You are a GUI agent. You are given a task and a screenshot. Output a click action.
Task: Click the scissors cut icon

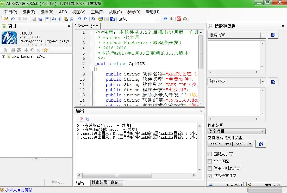click(60, 19)
